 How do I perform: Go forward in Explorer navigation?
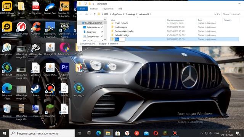point(87,14)
